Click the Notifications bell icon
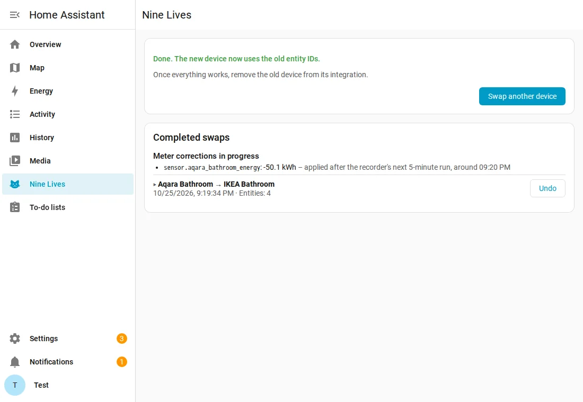Screen dimensions: 583x402 click(x=15, y=362)
